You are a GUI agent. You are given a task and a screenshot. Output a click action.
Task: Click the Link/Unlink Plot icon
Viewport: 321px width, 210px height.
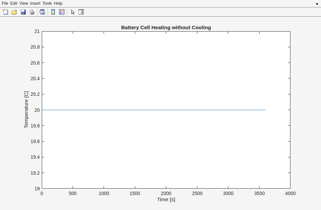42,12
